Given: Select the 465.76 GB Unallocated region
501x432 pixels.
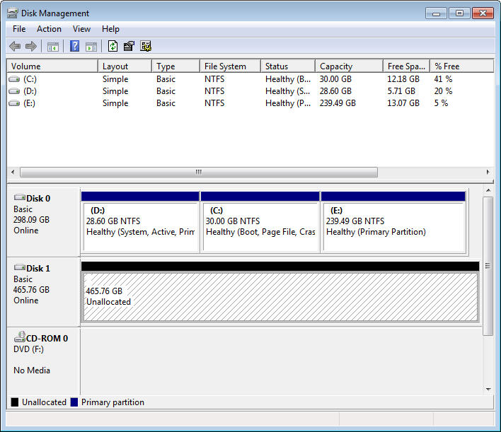Looking at the screenshot, I should point(280,292).
